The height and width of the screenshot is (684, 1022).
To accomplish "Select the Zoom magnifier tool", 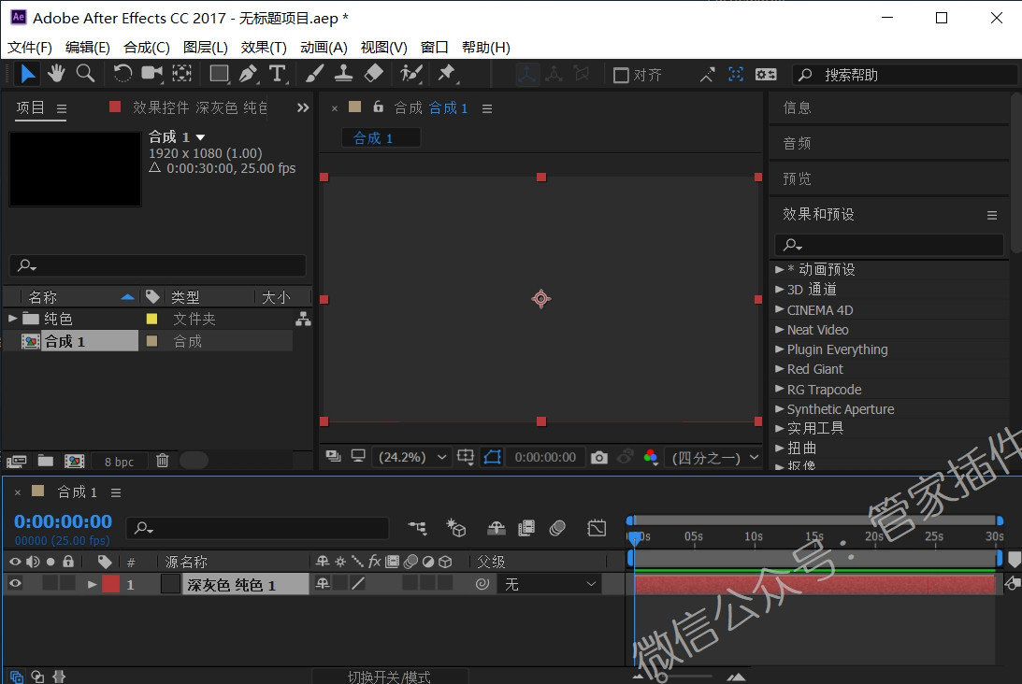I will [x=85, y=74].
